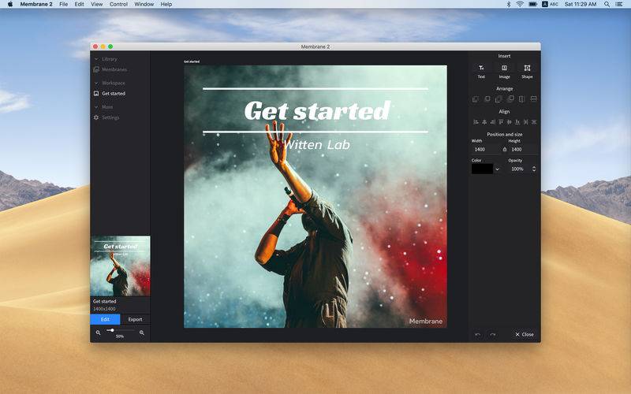Open the Help menu
Image resolution: width=631 pixels, height=394 pixels.
point(166,4)
